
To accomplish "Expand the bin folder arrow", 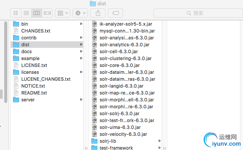I will [81, 24].
